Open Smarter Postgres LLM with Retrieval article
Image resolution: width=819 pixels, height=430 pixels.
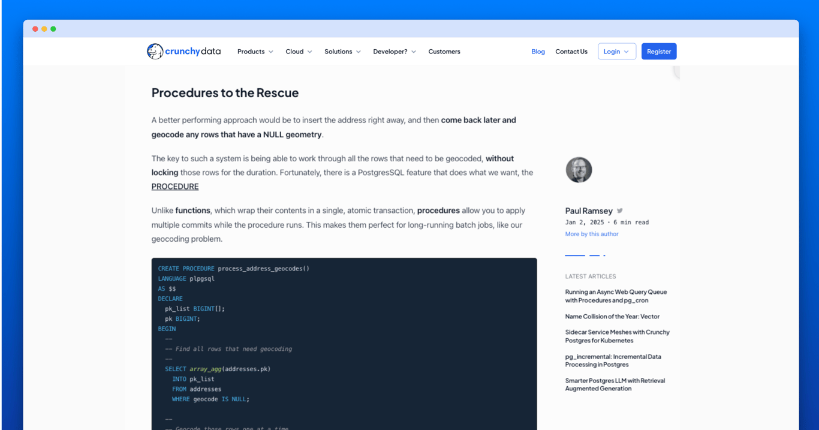click(615, 384)
